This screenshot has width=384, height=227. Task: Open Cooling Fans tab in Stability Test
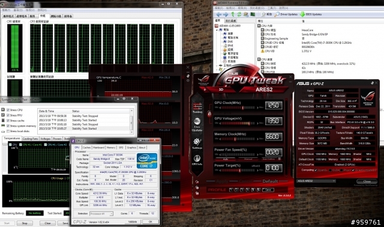[30, 139]
